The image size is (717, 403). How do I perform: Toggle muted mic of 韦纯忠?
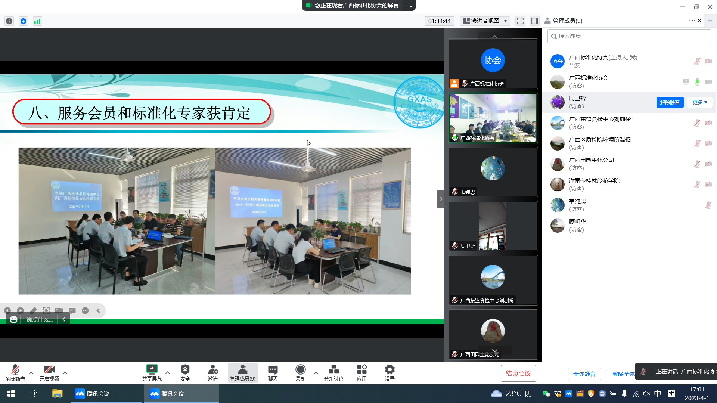(708, 205)
